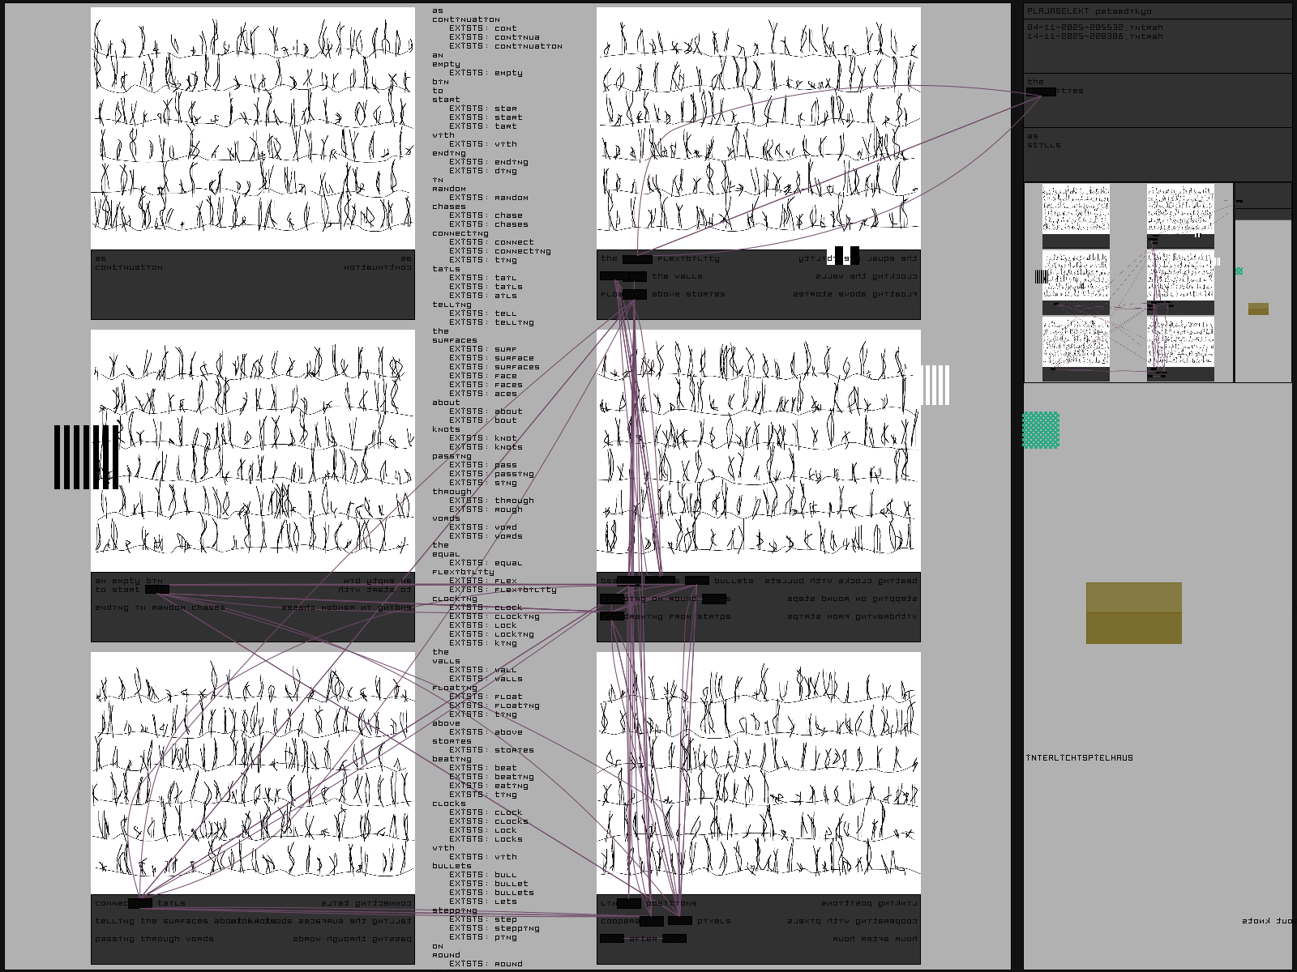Image resolution: width=1297 pixels, height=972 pixels.
Task: Select 'EXISTS: random' in word list
Action: (x=488, y=198)
